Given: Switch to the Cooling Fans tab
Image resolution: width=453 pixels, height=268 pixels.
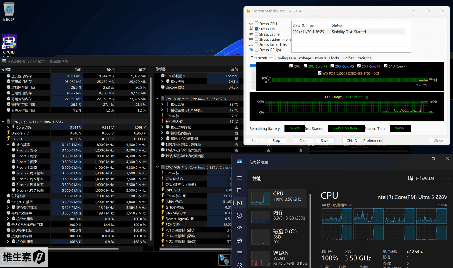Looking at the screenshot, I should pos(285,58).
